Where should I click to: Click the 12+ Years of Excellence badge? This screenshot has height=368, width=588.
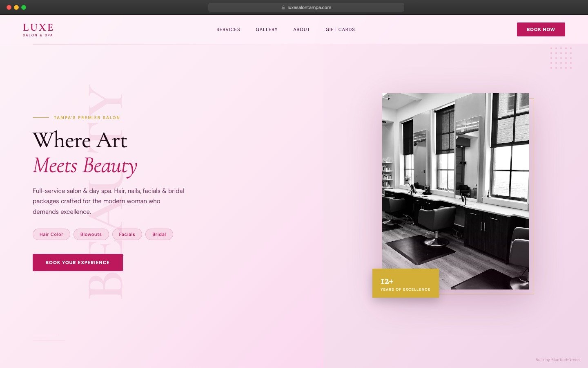pyautogui.click(x=405, y=283)
